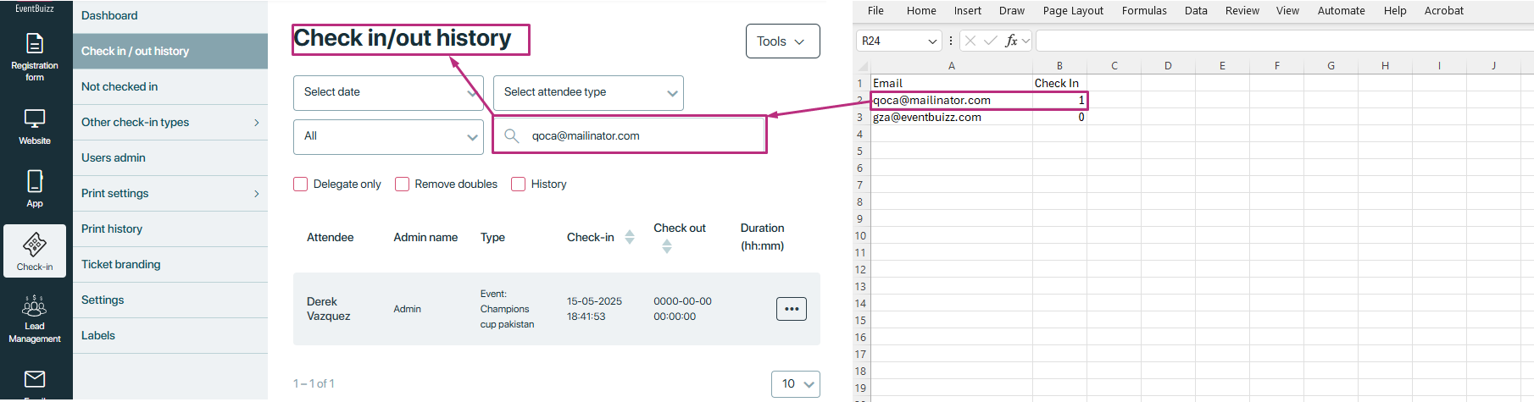
Task: Switch to the Page Layout ribbon tab
Action: pyautogui.click(x=1072, y=11)
